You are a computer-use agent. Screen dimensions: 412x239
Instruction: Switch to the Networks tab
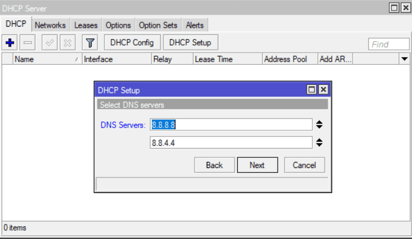coord(50,25)
